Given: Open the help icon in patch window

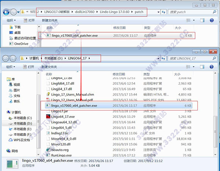Looking at the screenshot, I should (212, 21).
